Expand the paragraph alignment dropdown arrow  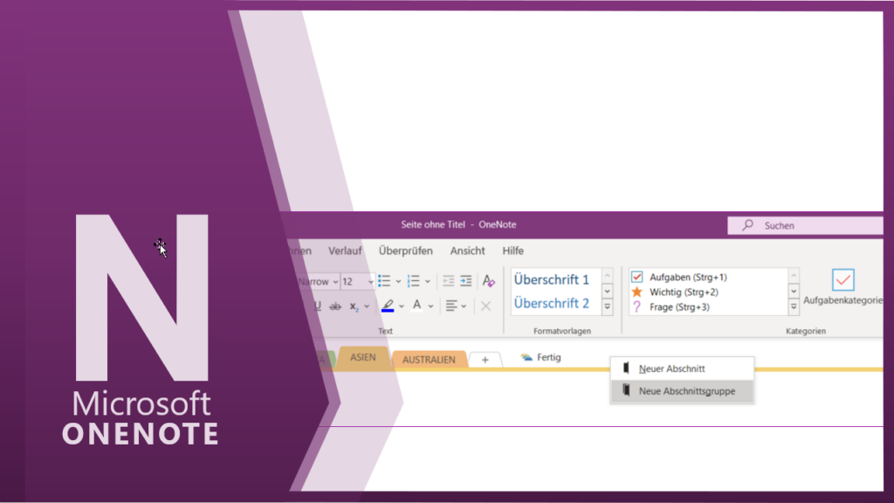(464, 307)
